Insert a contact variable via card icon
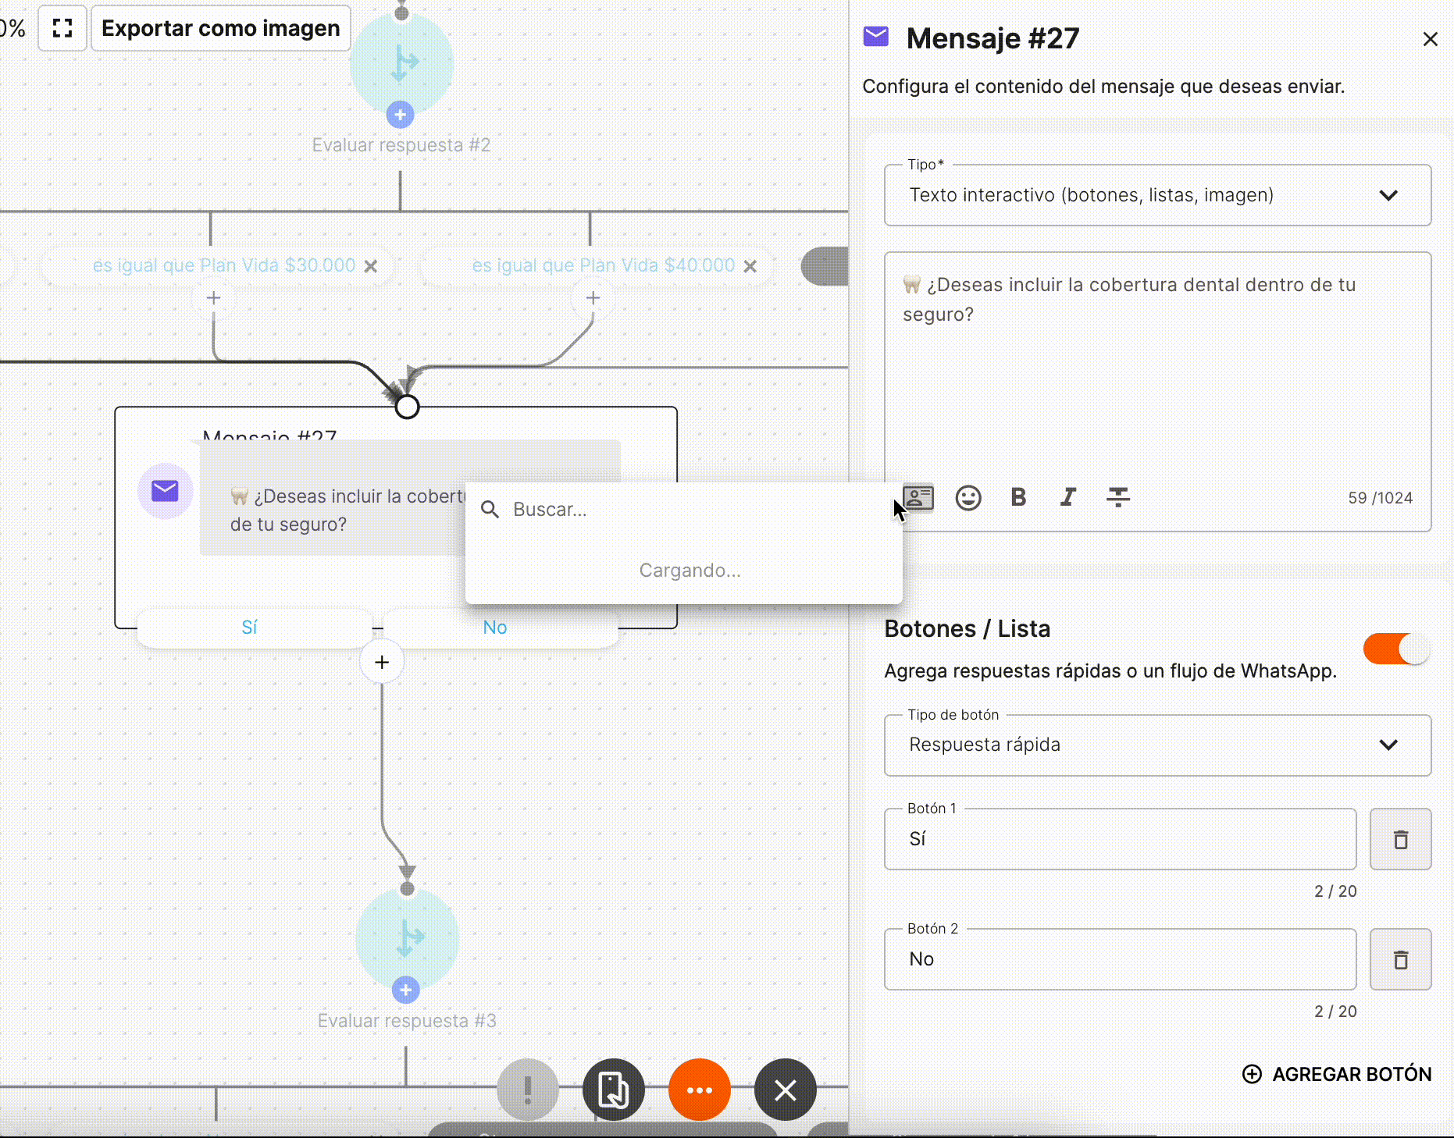The width and height of the screenshot is (1454, 1138). pos(918,498)
